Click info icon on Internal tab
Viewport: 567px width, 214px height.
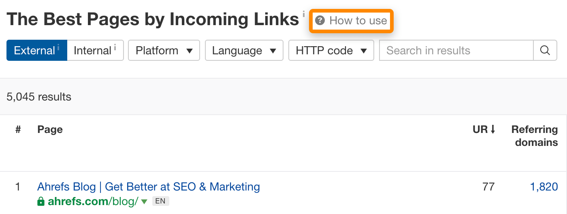(x=115, y=47)
